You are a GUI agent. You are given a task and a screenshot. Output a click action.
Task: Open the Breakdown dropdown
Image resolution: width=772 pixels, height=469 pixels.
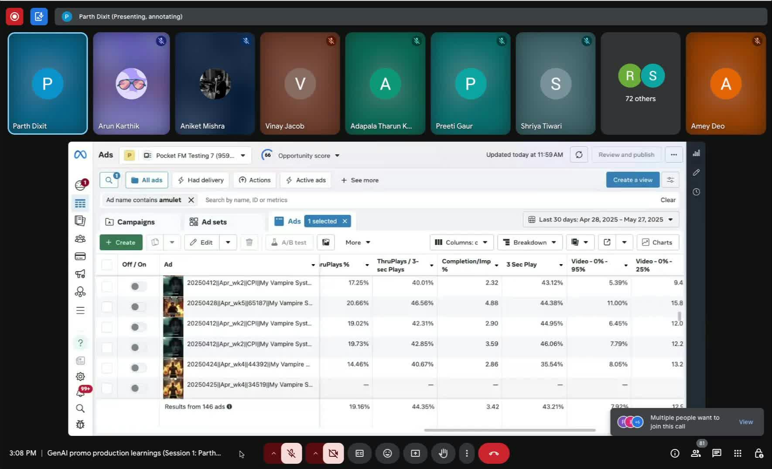(x=530, y=242)
